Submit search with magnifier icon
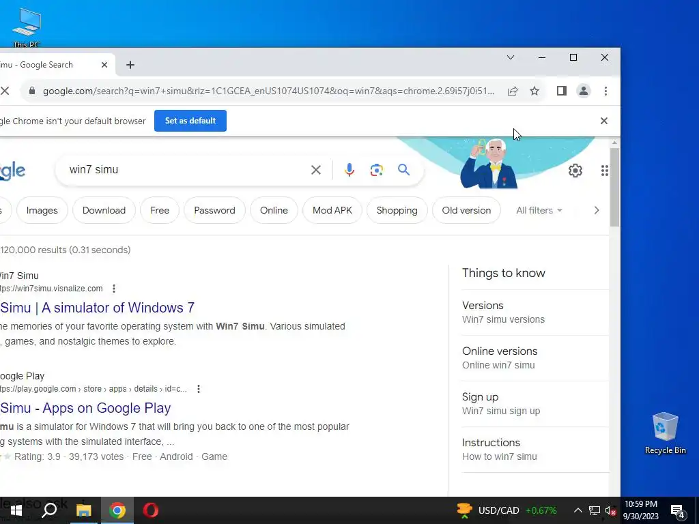This screenshot has width=699, height=524. pos(403,170)
